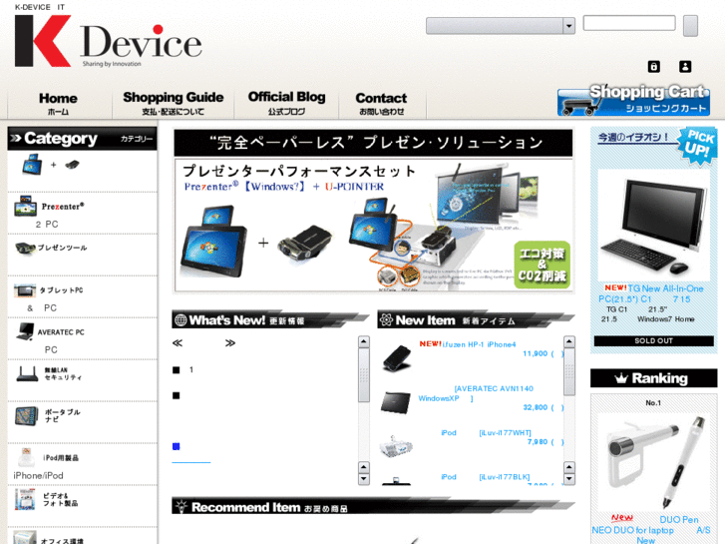
Task: Focus the header search input field
Action: point(629,23)
